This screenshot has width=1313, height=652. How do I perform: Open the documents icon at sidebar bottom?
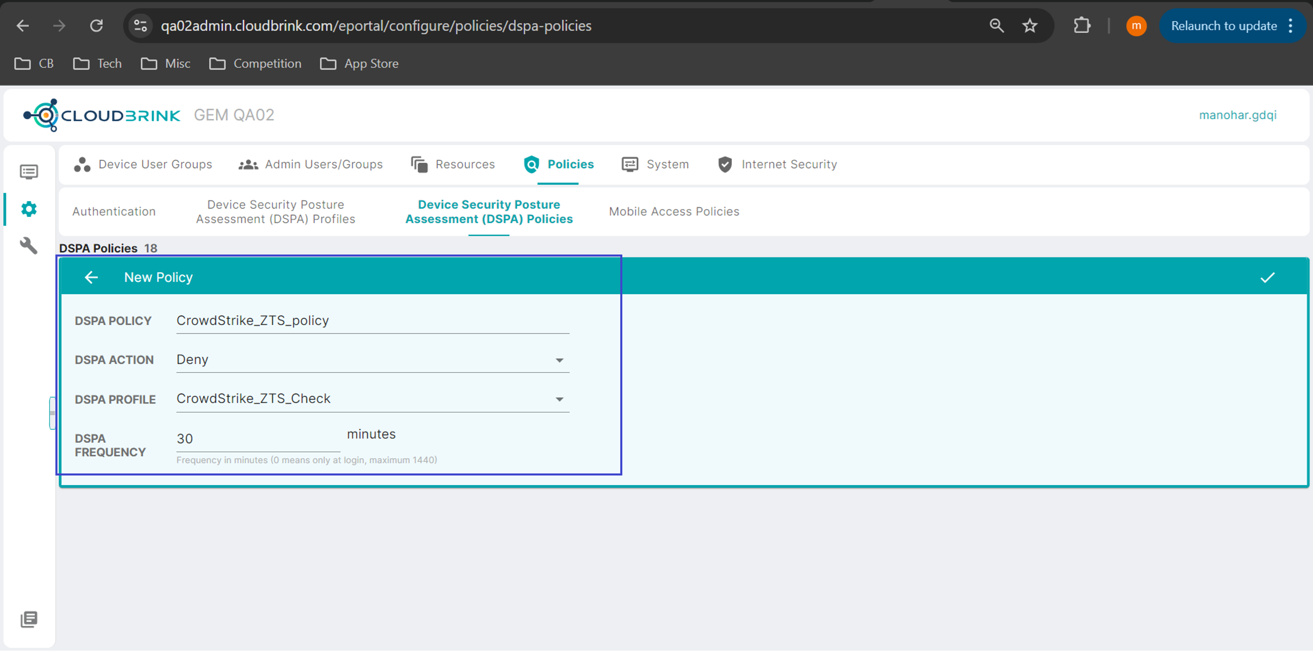29,620
